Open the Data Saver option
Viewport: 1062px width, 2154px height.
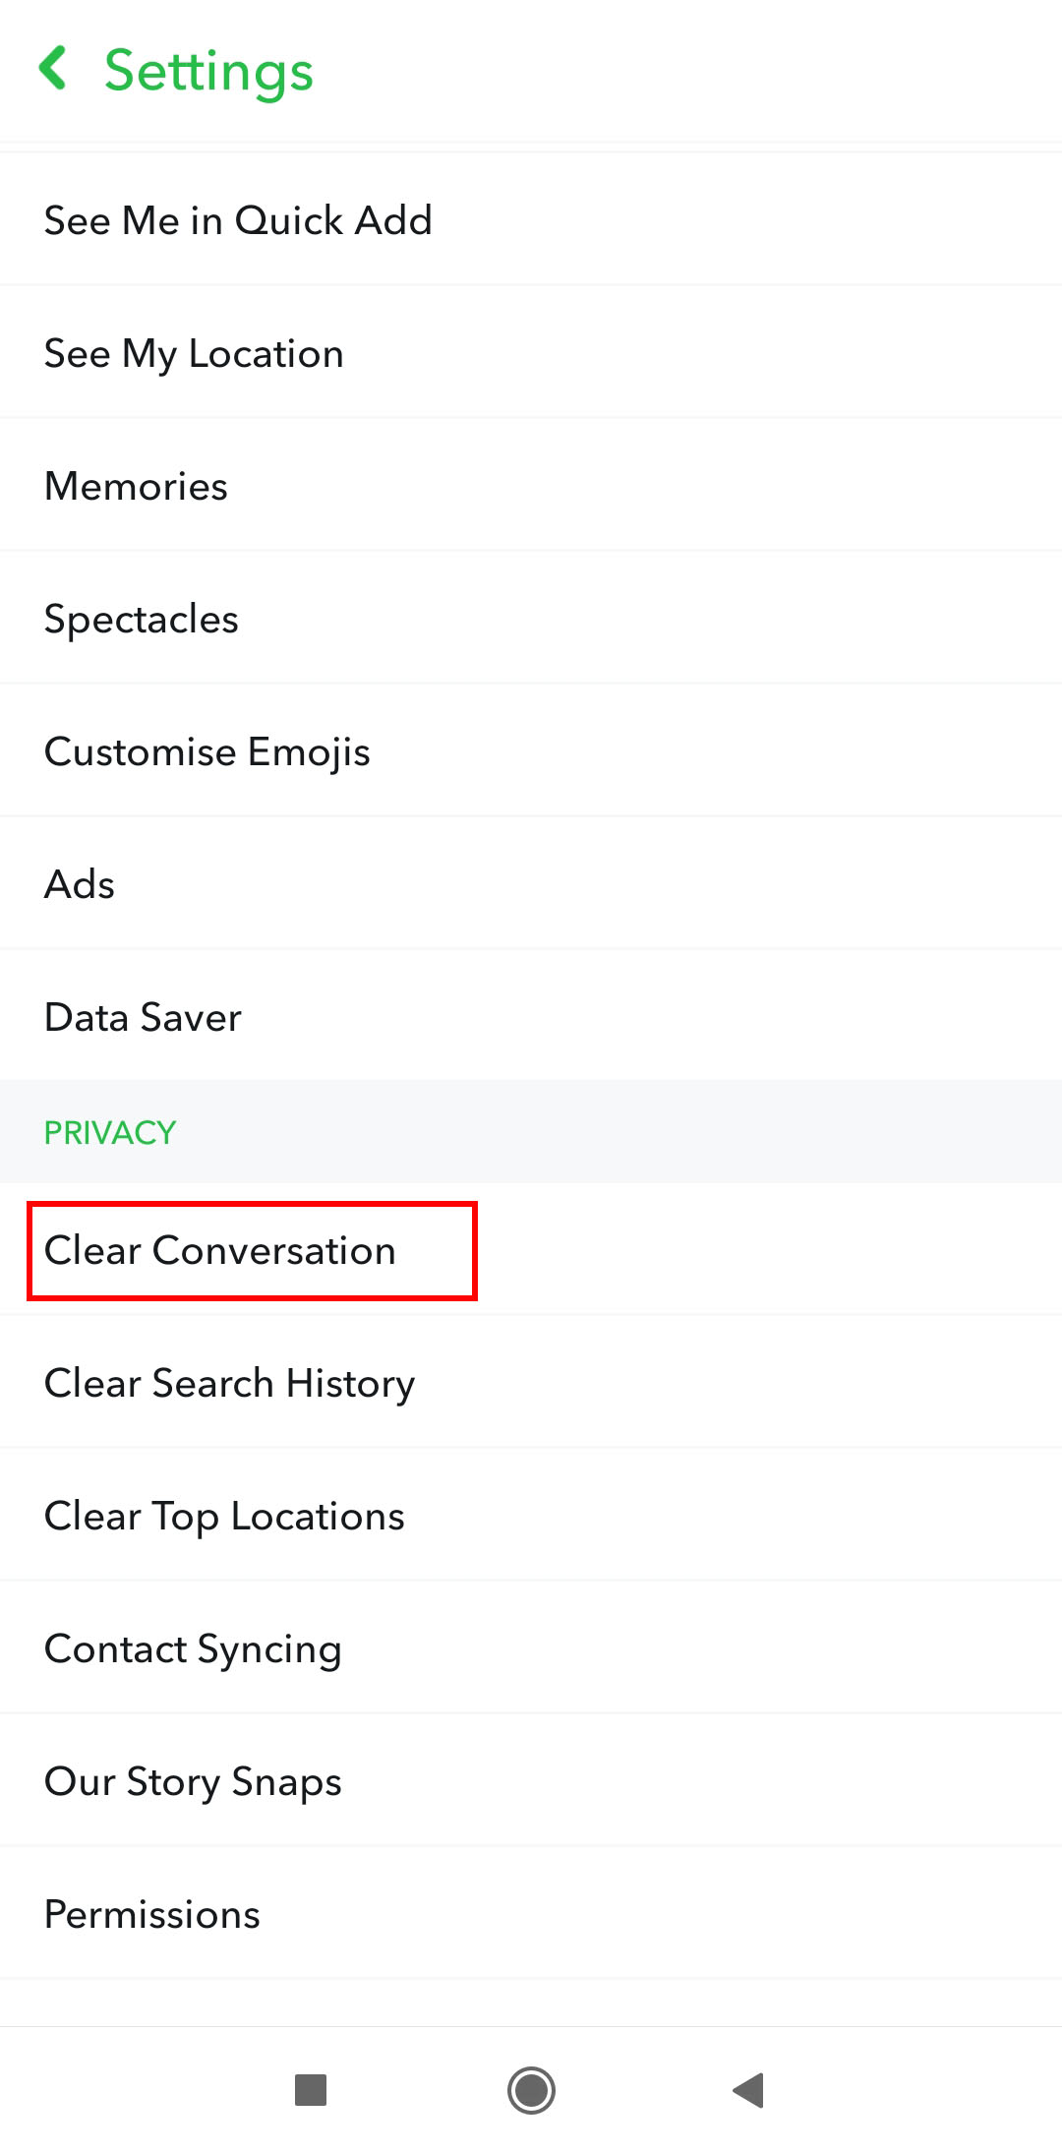(x=531, y=1016)
